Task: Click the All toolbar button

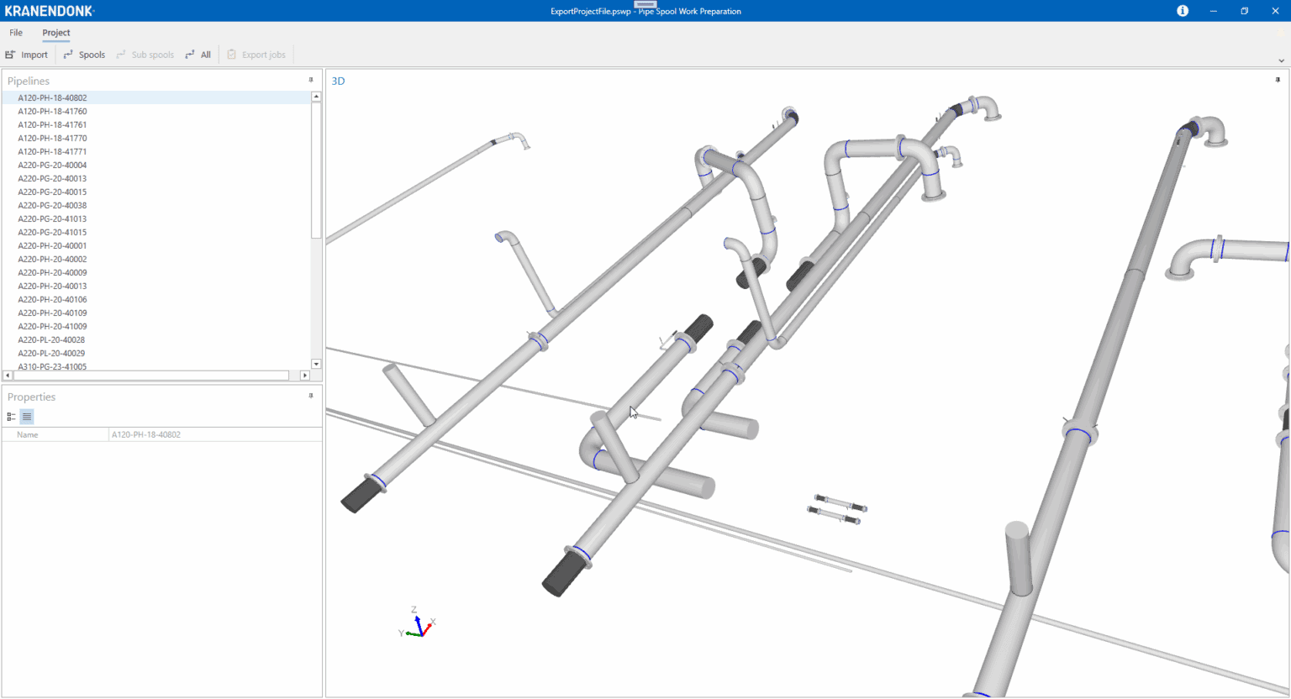Action: (198, 55)
